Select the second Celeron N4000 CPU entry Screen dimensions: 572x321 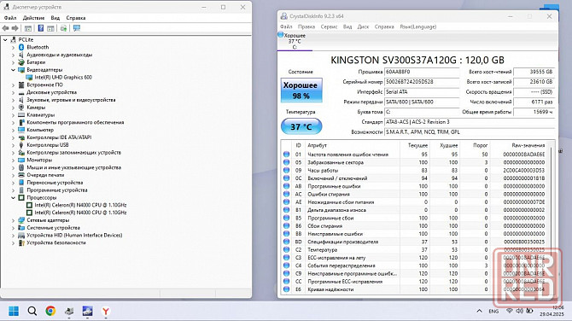(x=80, y=213)
